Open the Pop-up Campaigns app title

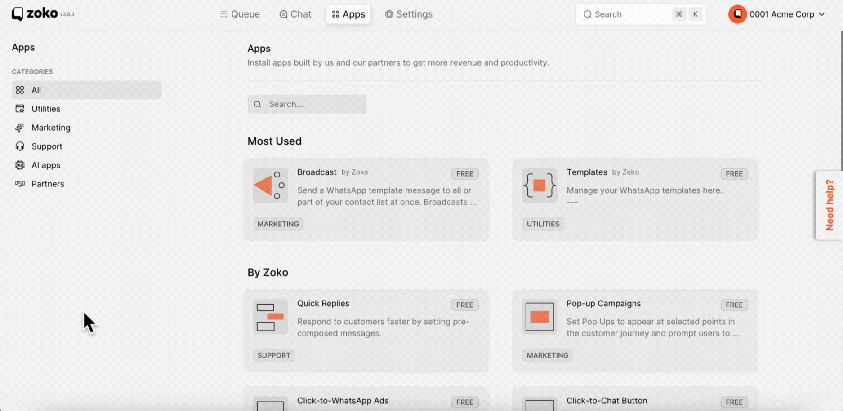tap(603, 304)
